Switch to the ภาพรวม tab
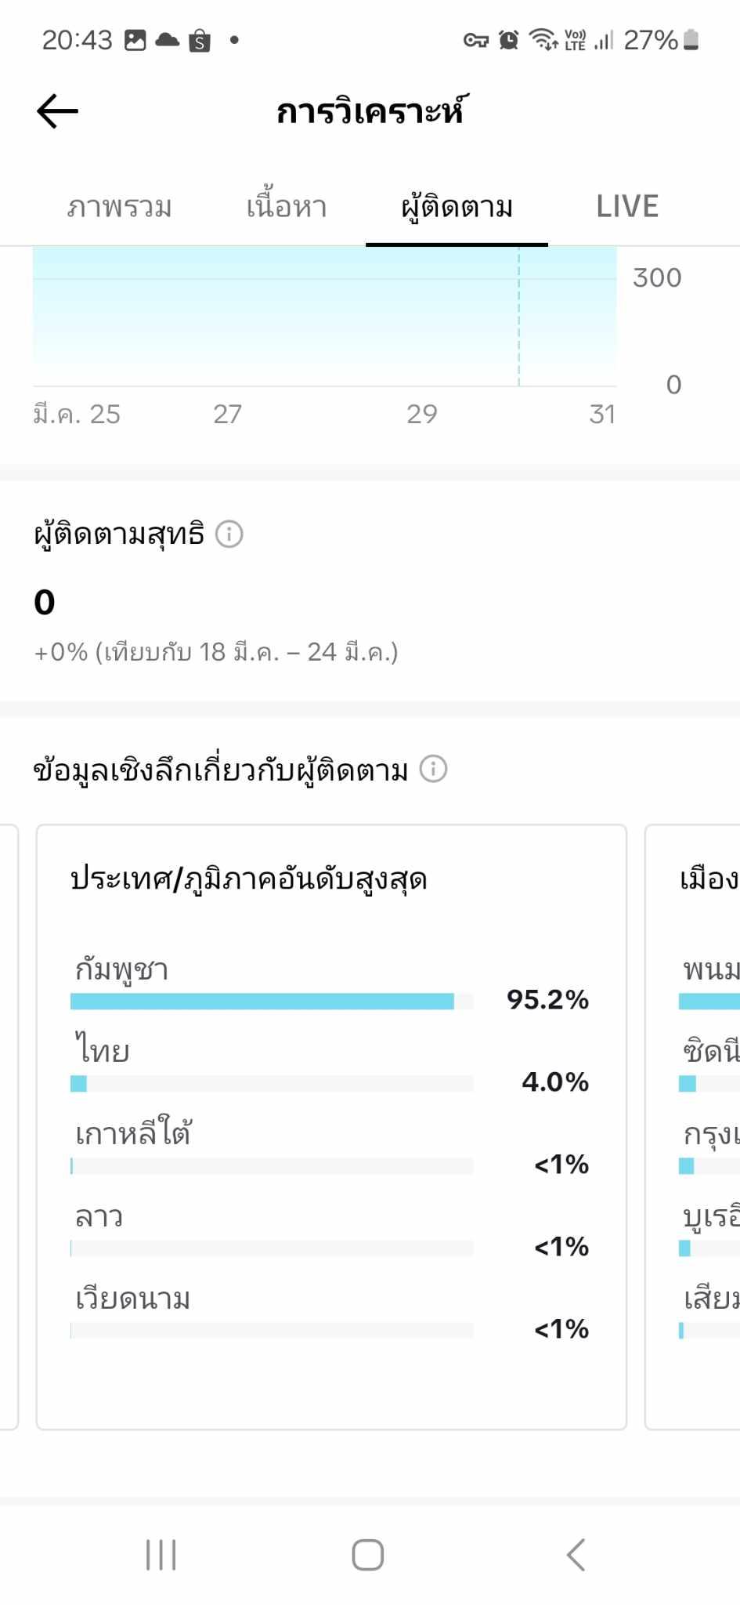This screenshot has height=1605, width=740. point(119,207)
